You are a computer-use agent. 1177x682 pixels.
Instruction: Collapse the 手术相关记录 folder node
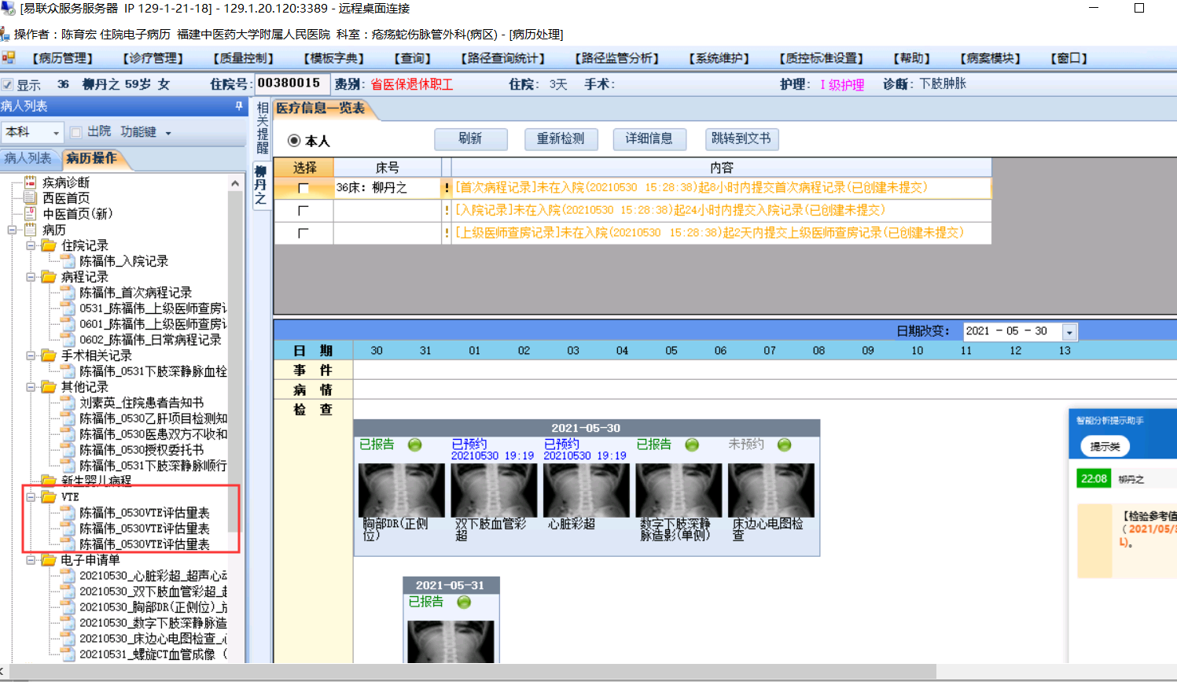31,356
